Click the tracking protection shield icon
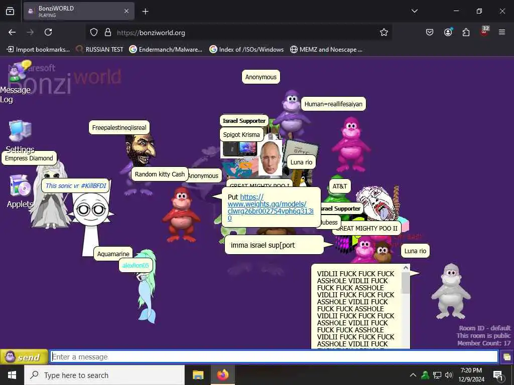Viewport: 514px width, 385px height. 94,33
